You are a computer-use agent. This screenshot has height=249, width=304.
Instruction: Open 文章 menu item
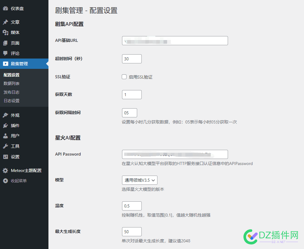coord(24,22)
